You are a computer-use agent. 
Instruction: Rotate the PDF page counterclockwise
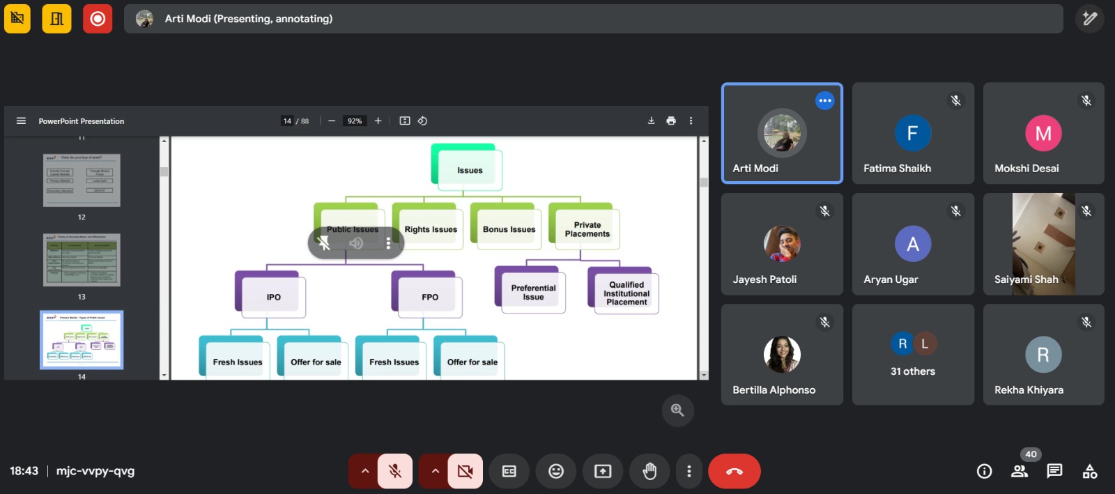(422, 121)
